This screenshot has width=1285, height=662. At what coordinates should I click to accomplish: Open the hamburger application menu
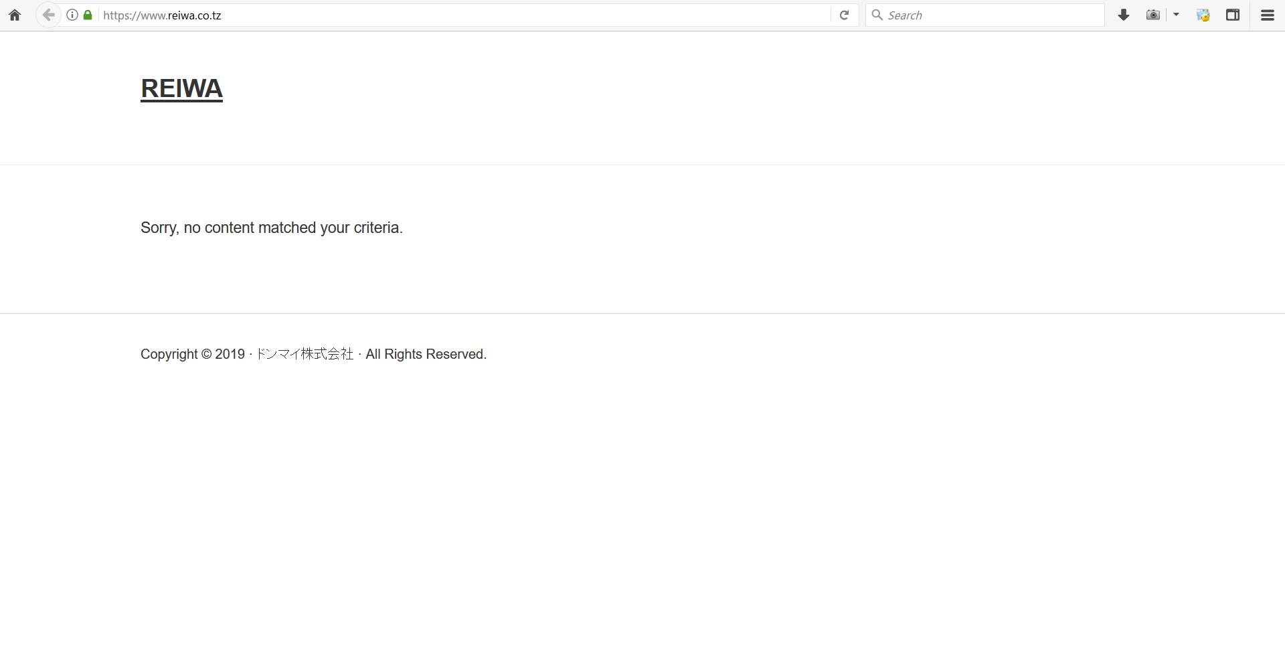(1268, 15)
